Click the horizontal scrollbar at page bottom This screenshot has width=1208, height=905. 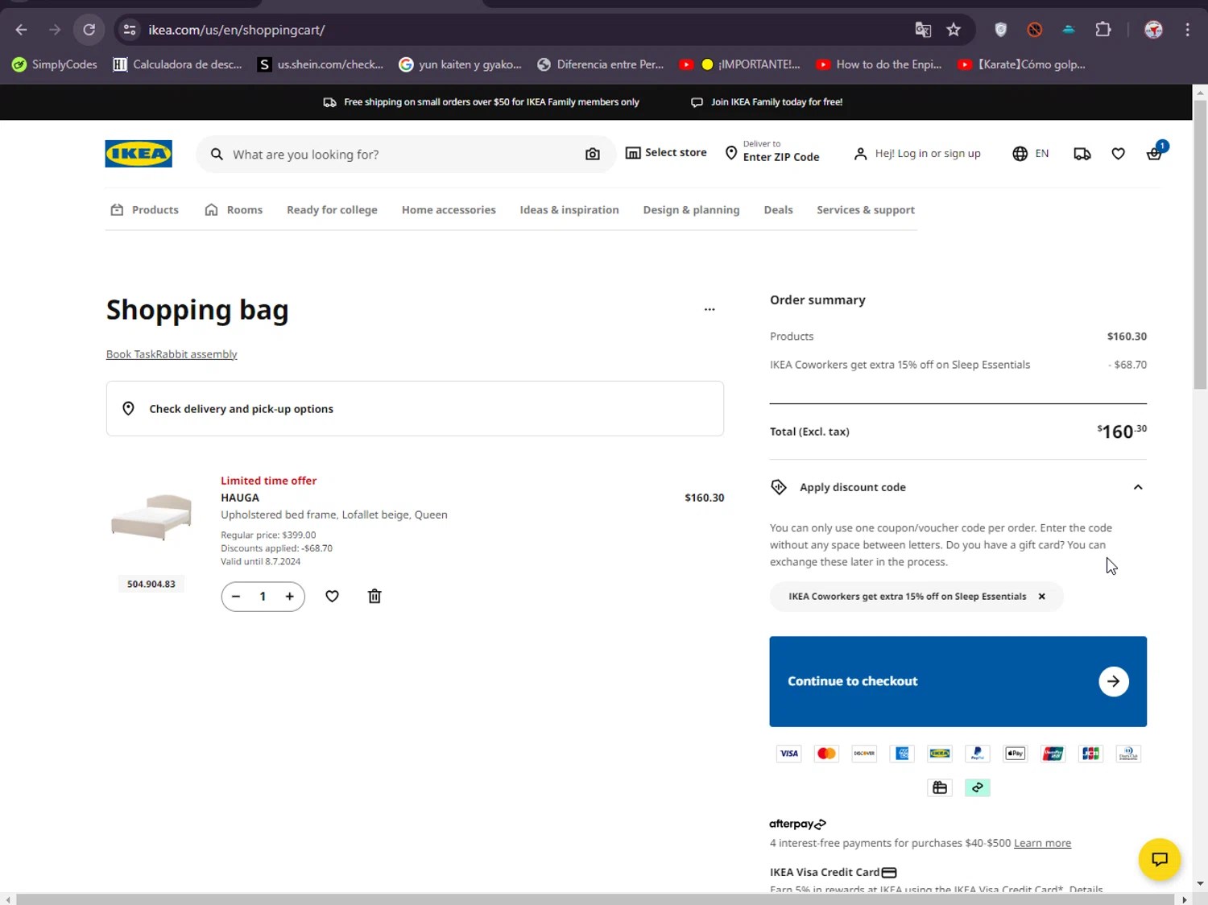click(x=596, y=899)
